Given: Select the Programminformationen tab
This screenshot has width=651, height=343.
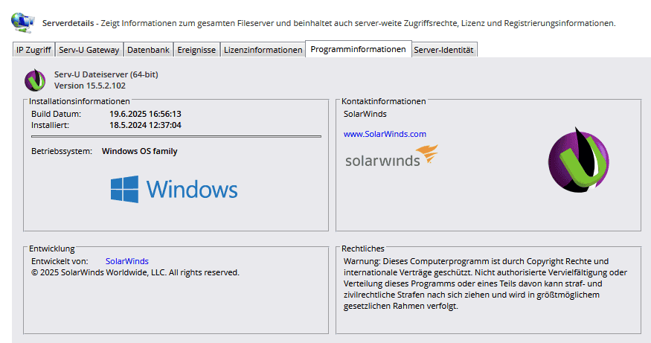Looking at the screenshot, I should [x=359, y=49].
